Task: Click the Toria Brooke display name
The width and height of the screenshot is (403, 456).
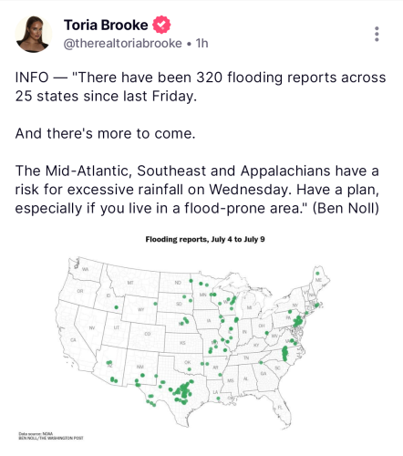Action: (x=106, y=25)
